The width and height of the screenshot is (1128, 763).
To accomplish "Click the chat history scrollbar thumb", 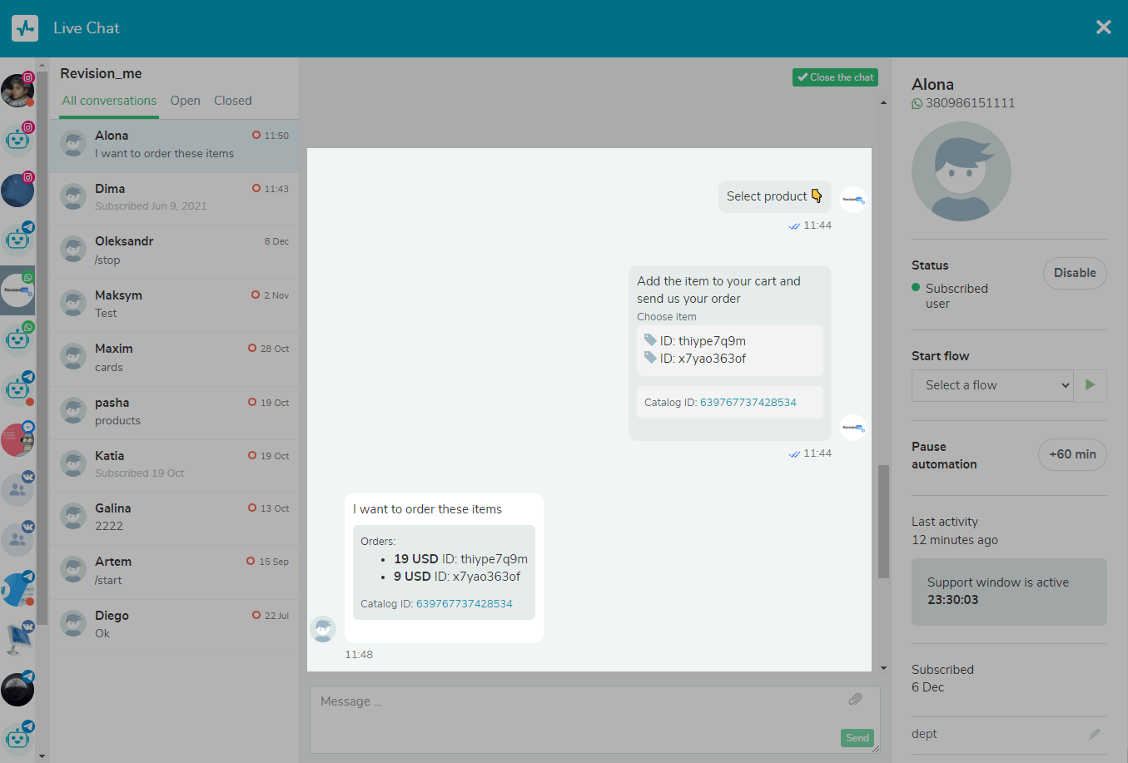I will (x=883, y=522).
